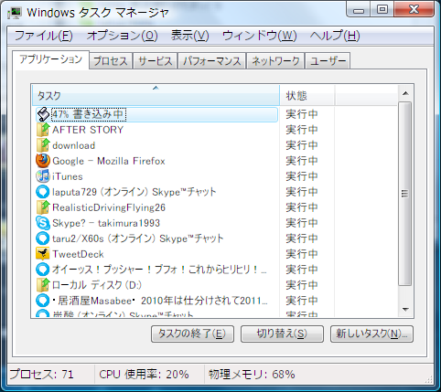Select the RealisticDrivingFlying26 task
This screenshot has height=392, width=441.
pyautogui.click(x=109, y=207)
